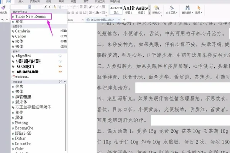Screen dimensions: 230x153
Task: Click the pin icon in the 所有字体 header
Action: coord(61,82)
